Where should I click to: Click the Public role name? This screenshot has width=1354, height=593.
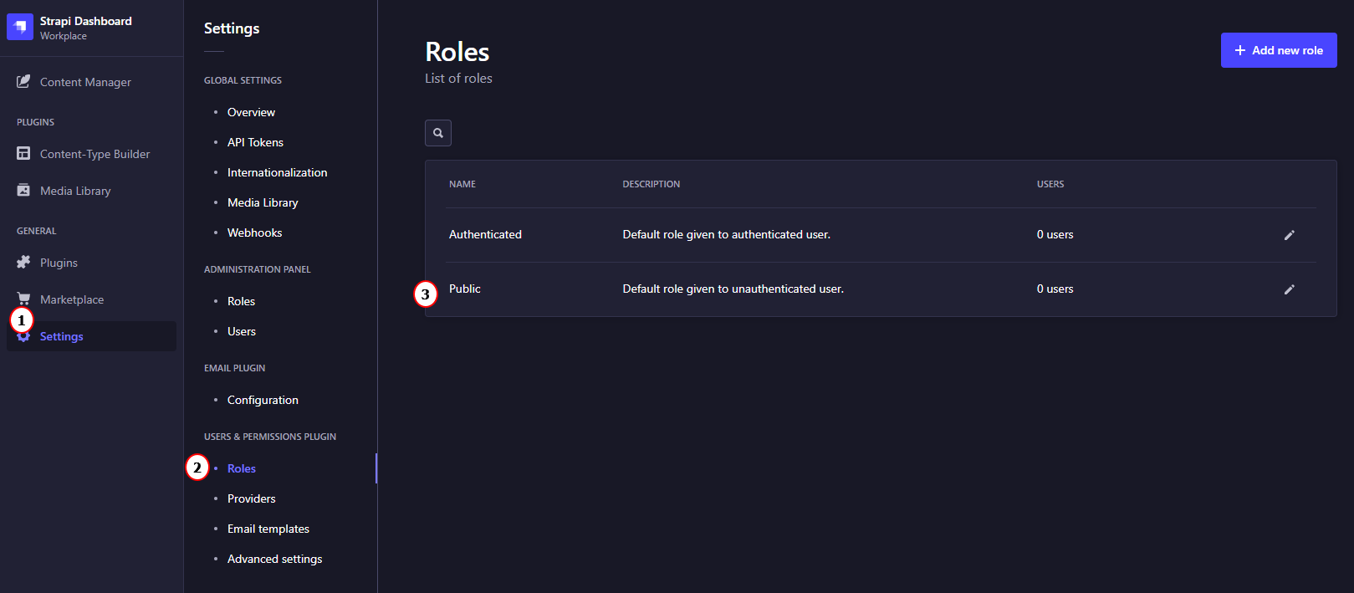[465, 289]
